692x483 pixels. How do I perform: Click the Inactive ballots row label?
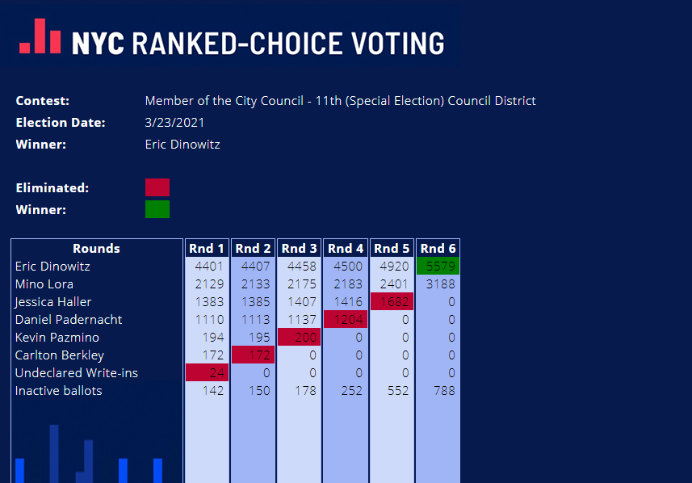click(x=58, y=391)
